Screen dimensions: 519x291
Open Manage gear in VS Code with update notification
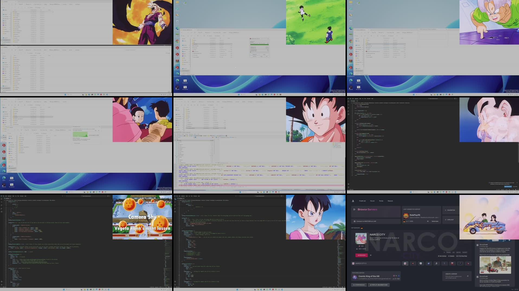(348, 187)
